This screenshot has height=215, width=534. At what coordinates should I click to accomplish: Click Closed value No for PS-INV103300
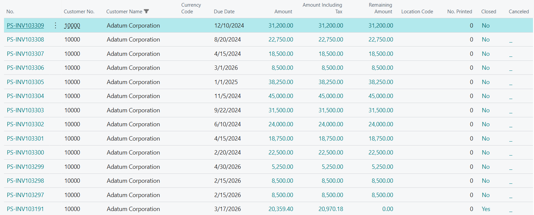[486, 153]
